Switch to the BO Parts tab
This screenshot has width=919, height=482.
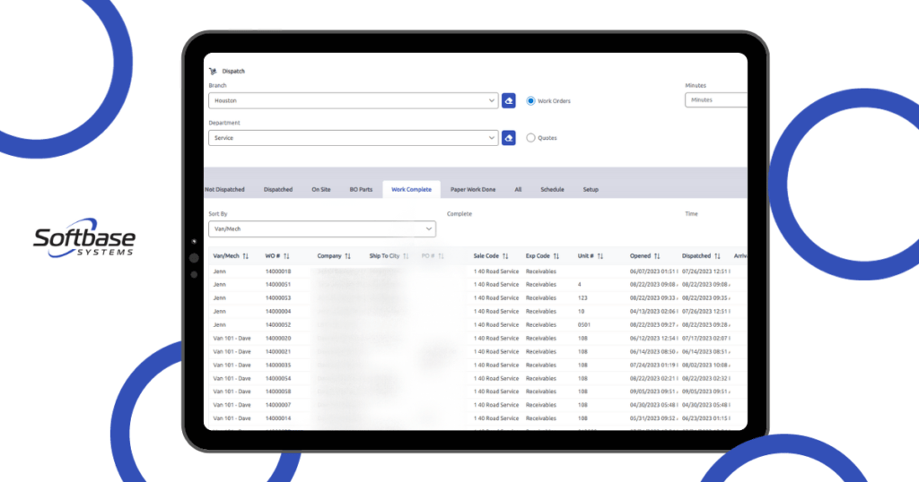click(x=361, y=190)
